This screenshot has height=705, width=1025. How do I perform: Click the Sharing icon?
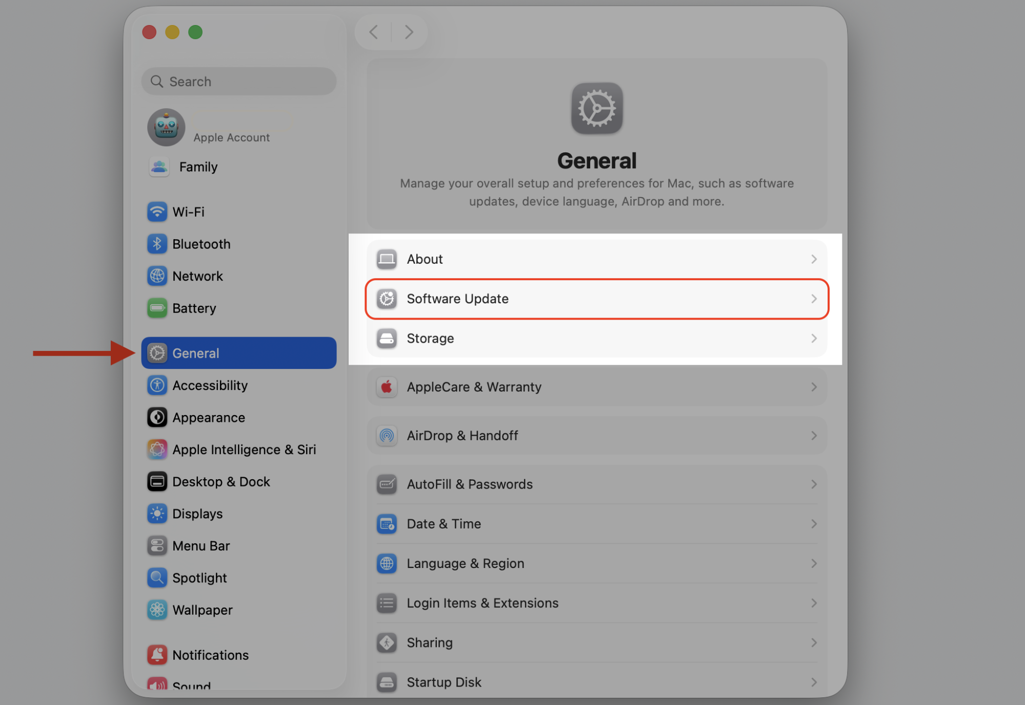(x=387, y=642)
